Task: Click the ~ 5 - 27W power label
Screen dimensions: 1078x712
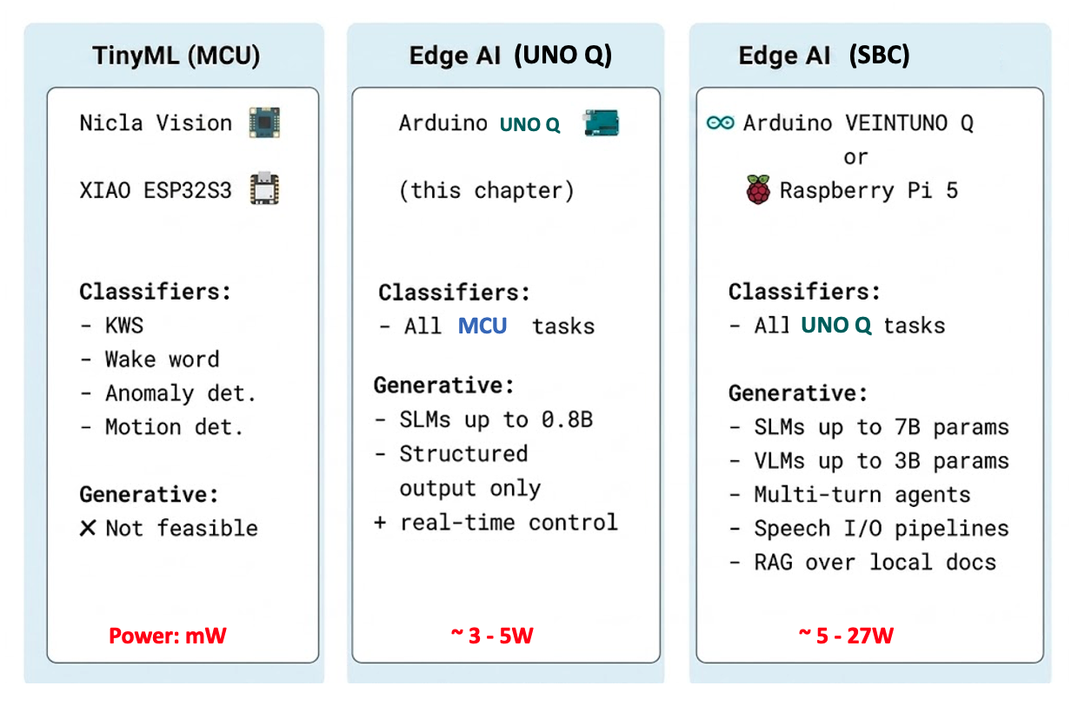Action: pos(846,636)
